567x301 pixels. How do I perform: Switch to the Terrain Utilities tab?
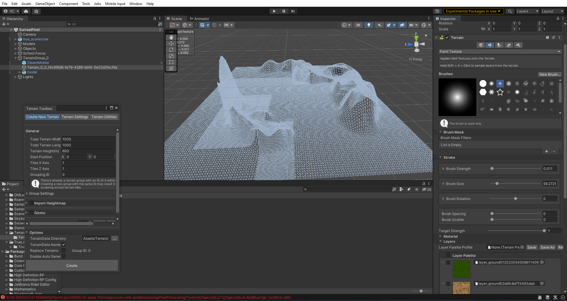(104, 117)
